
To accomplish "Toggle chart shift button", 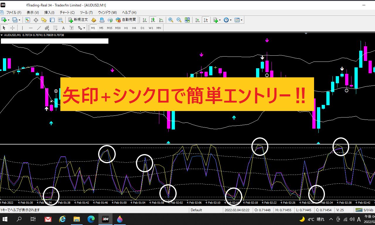I will 206,20.
